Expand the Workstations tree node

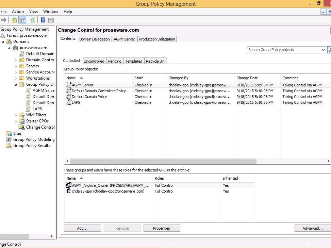pyautogui.click(x=16, y=78)
